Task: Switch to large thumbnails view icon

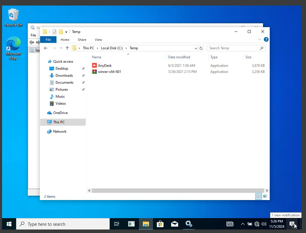Action: point(265,196)
